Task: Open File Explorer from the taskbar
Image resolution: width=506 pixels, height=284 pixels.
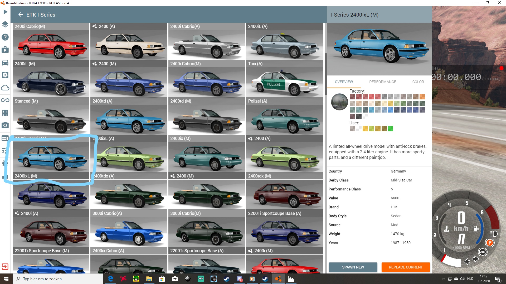Action: click(149, 279)
